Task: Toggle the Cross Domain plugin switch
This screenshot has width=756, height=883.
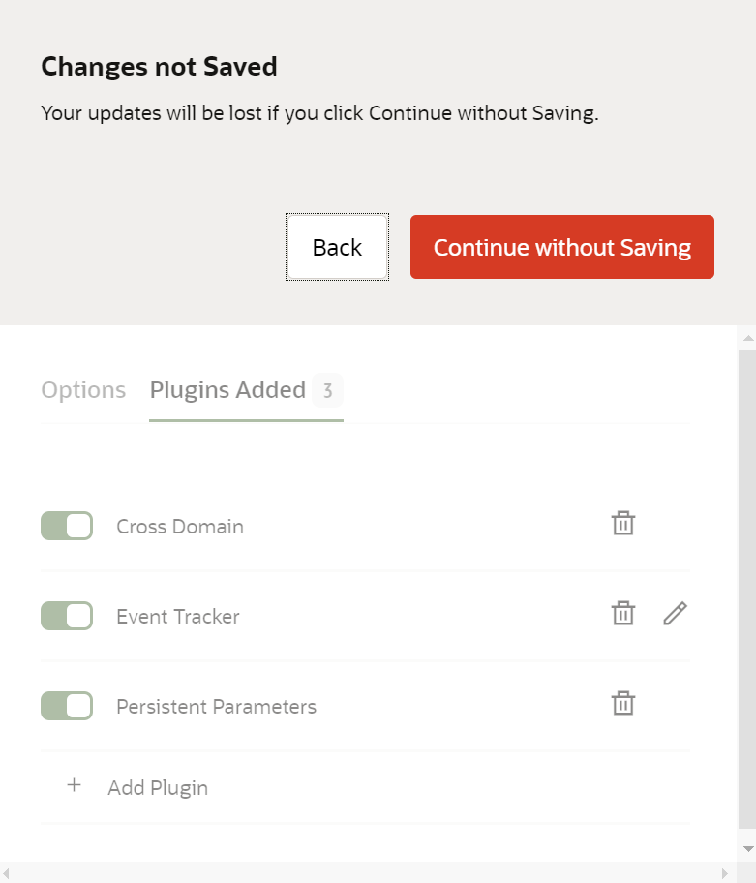Action: (67, 526)
